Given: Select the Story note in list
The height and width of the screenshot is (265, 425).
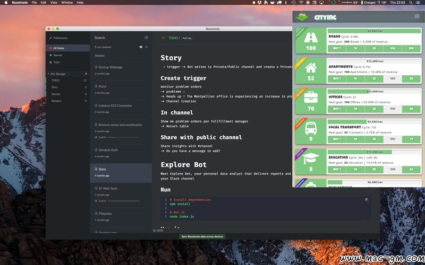Looking at the screenshot, I should tap(121, 173).
